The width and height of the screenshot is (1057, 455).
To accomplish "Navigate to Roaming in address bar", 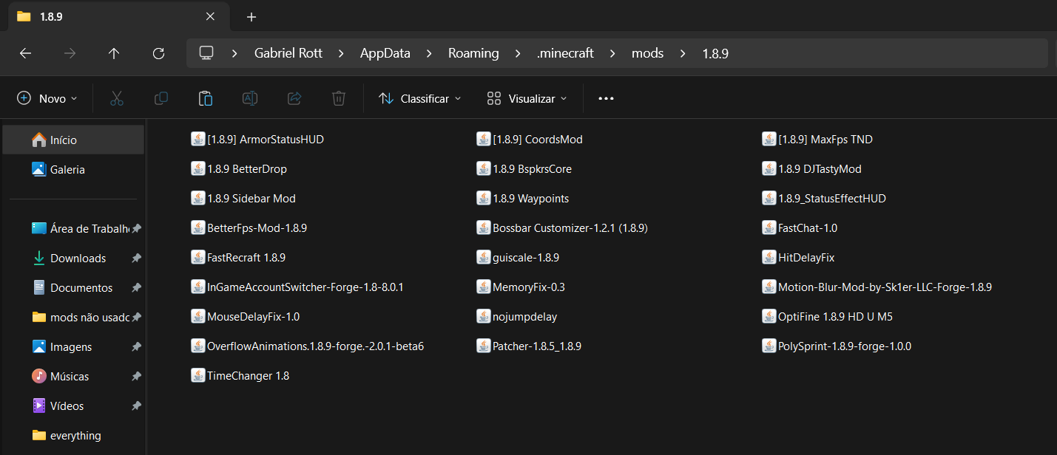I will (473, 53).
